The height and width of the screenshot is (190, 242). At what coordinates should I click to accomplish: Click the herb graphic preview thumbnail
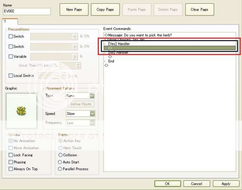tap(21, 110)
